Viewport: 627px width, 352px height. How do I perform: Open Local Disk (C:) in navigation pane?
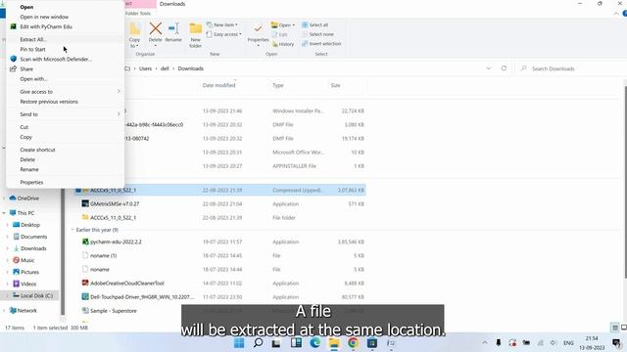click(x=32, y=295)
